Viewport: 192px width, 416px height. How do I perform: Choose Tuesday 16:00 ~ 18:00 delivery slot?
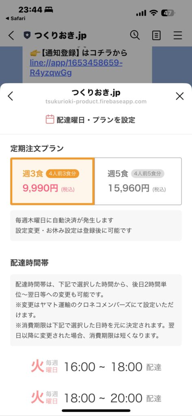click(x=96, y=367)
